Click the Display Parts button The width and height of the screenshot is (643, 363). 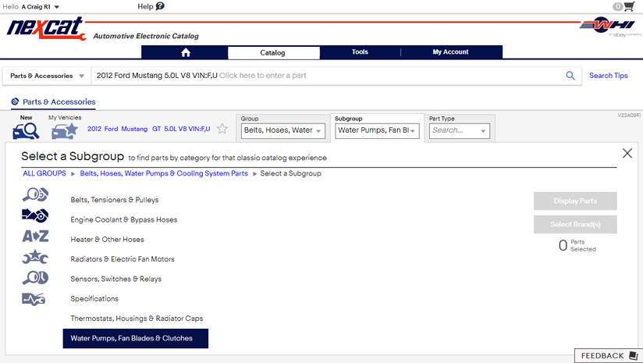pos(575,201)
